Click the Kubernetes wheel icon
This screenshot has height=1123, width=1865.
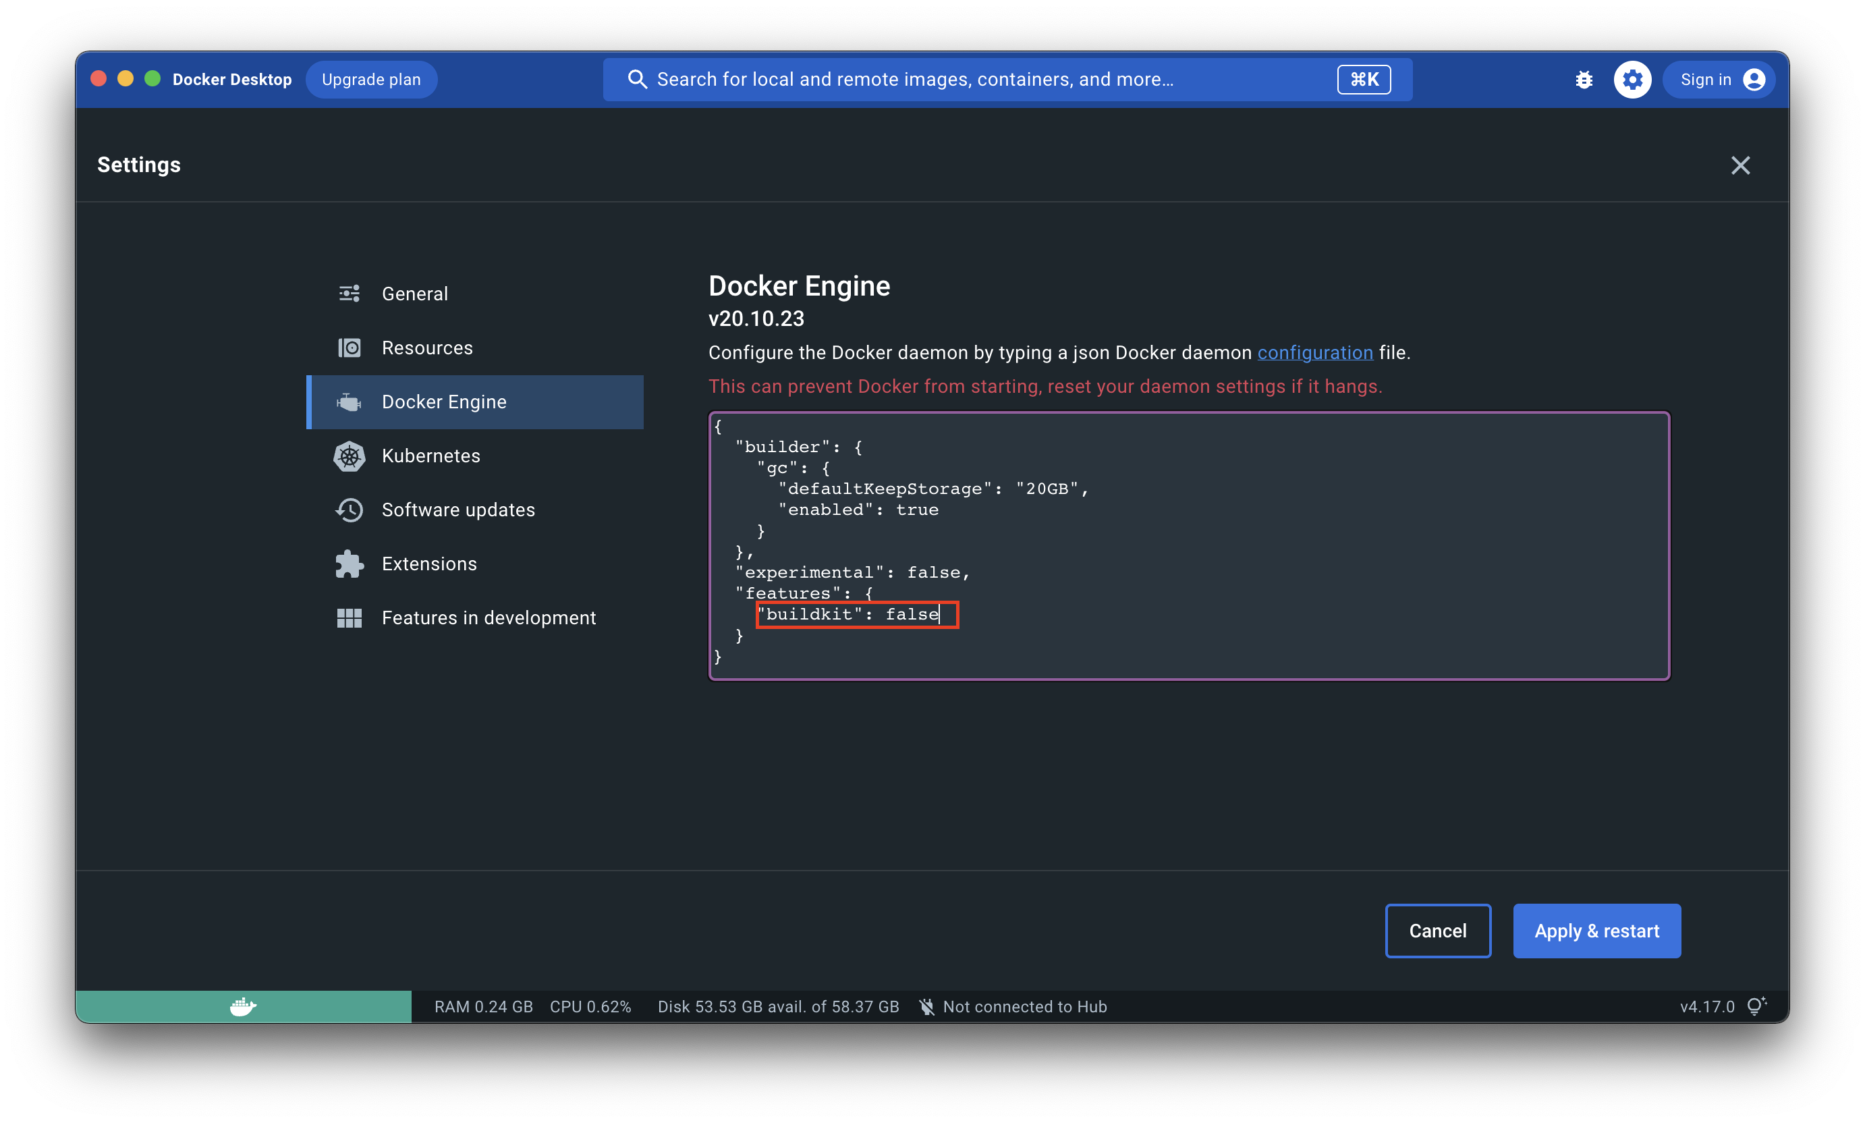click(x=349, y=456)
